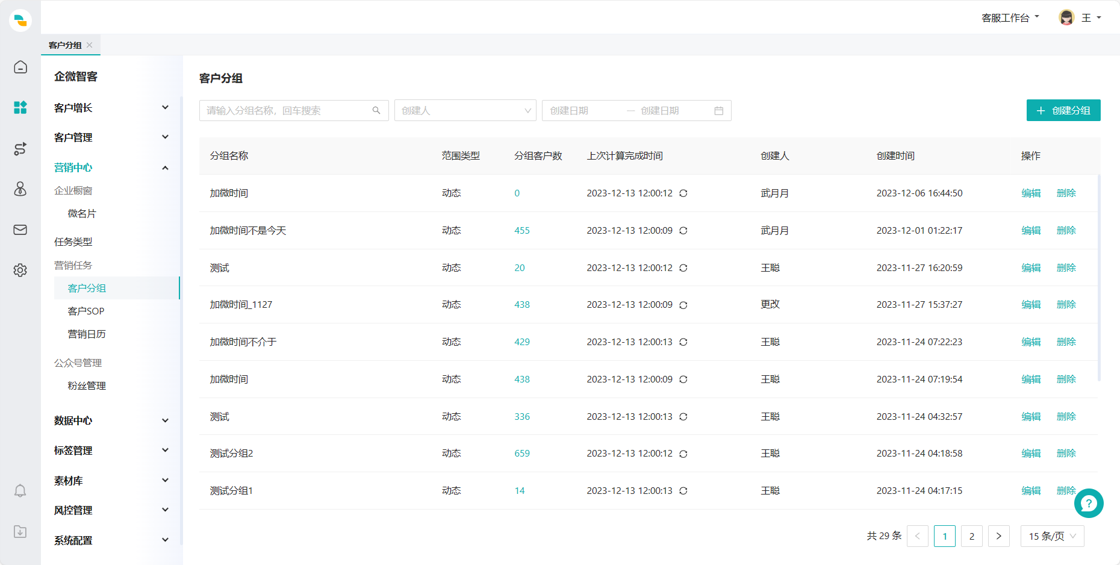Viewport: 1120px width, 565px height.
Task: Refresh calculation for 测试分组1 row
Action: pos(683,491)
